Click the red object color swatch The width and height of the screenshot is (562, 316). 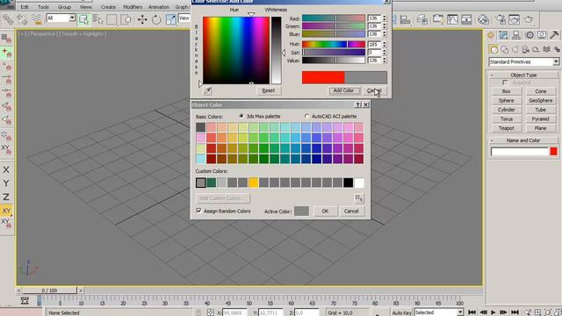click(554, 152)
